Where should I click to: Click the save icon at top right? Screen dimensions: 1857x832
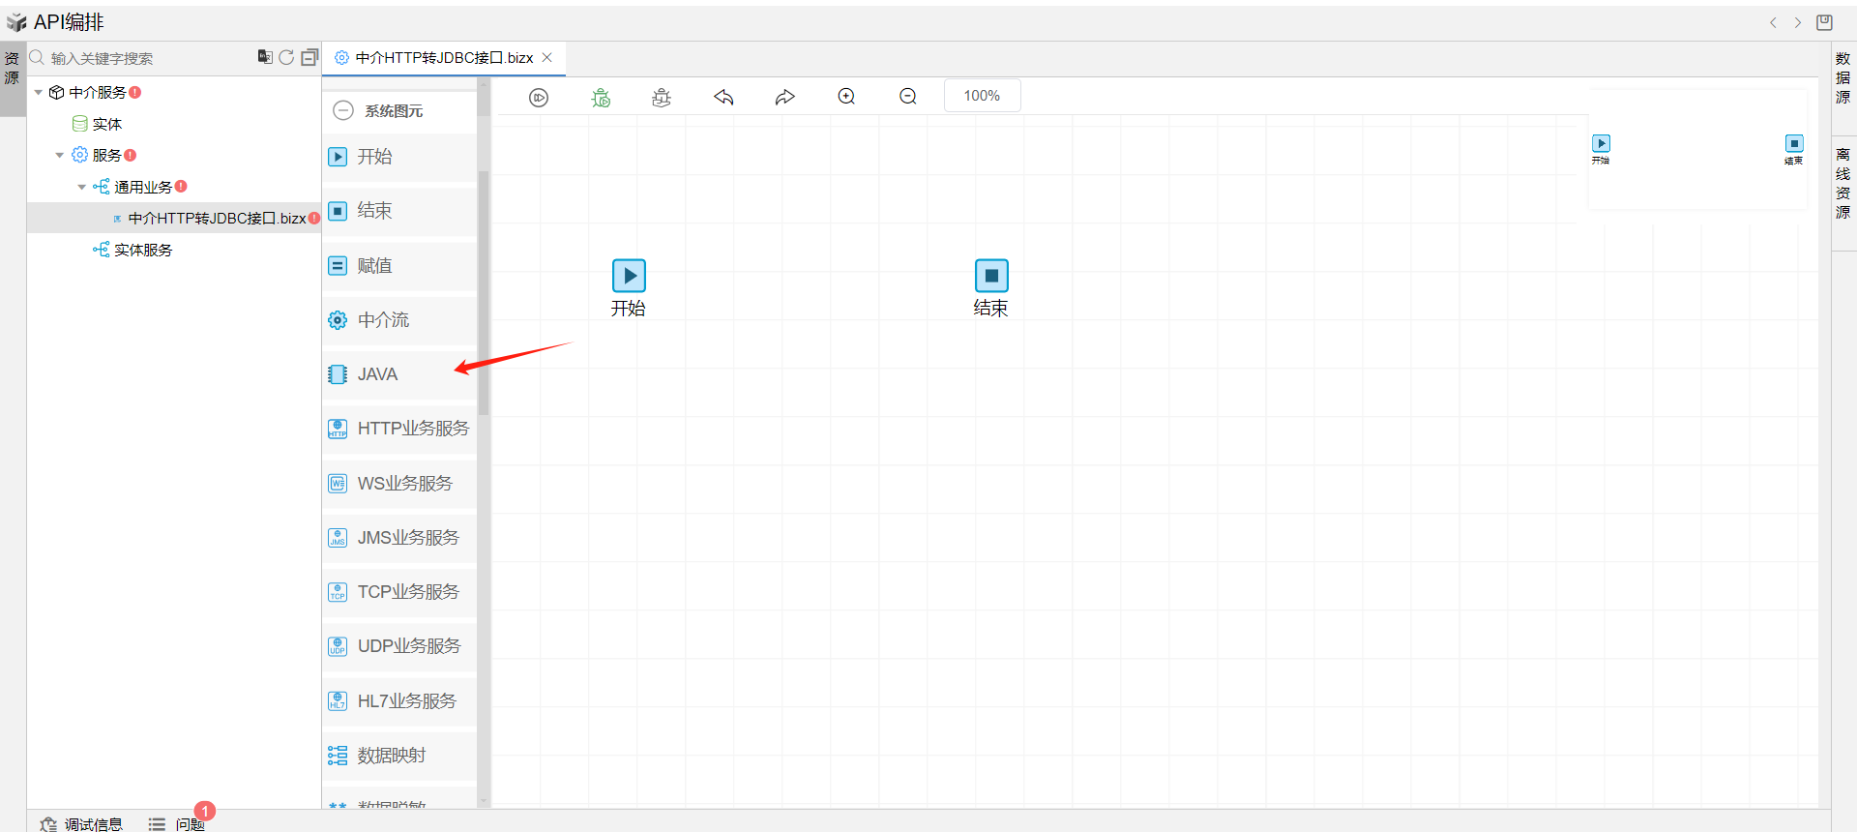click(1824, 22)
